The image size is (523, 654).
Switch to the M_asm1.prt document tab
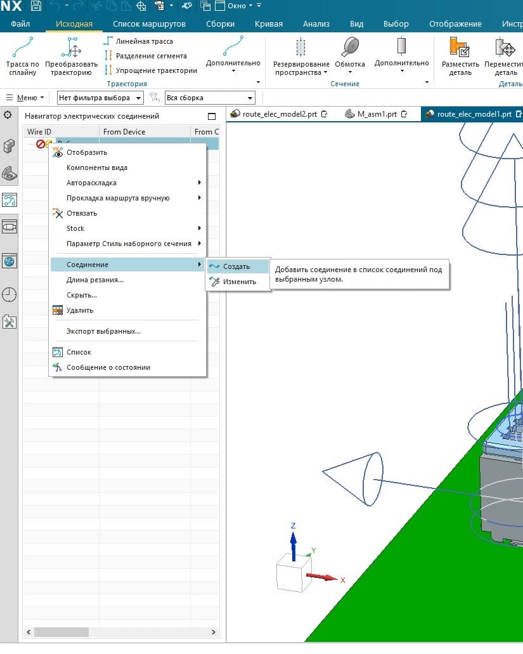click(376, 114)
